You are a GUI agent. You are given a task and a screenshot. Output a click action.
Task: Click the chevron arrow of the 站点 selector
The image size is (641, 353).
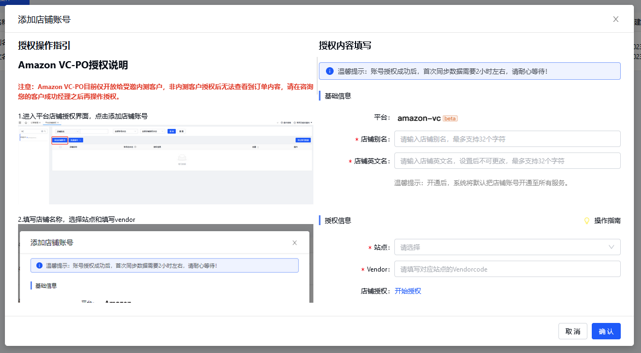[x=611, y=247]
